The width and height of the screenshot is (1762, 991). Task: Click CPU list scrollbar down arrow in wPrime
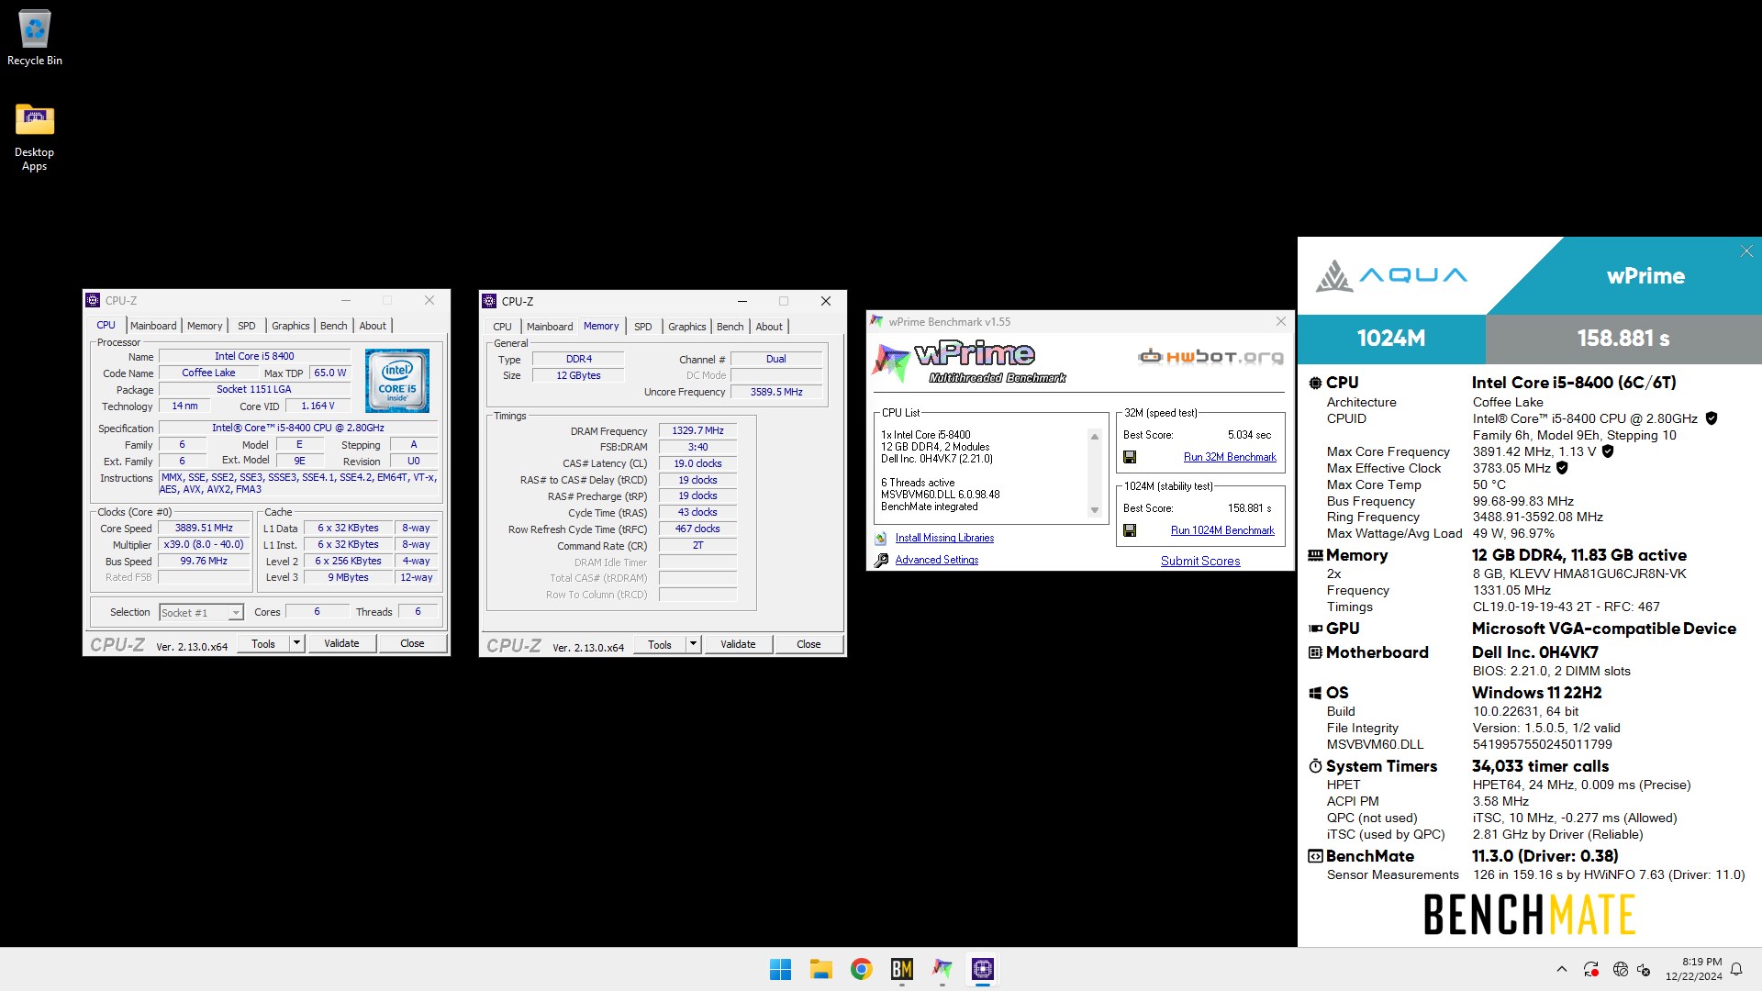click(x=1094, y=510)
